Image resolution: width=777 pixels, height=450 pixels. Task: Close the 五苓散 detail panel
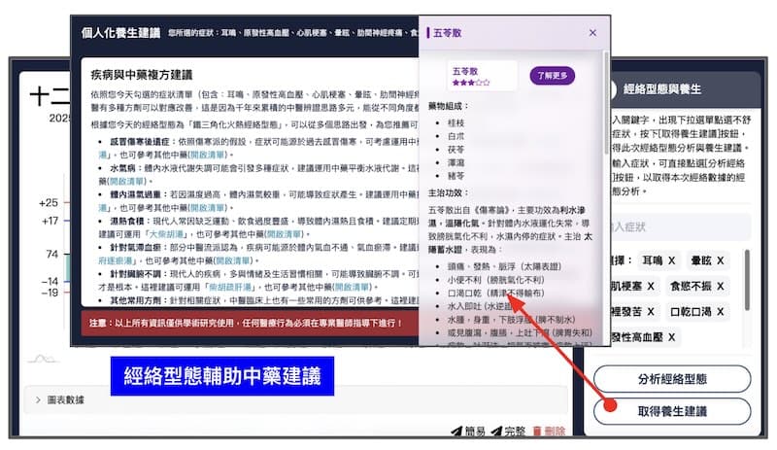[592, 33]
